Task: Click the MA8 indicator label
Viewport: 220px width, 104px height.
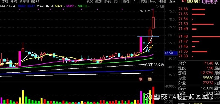Action: pos(60,6)
